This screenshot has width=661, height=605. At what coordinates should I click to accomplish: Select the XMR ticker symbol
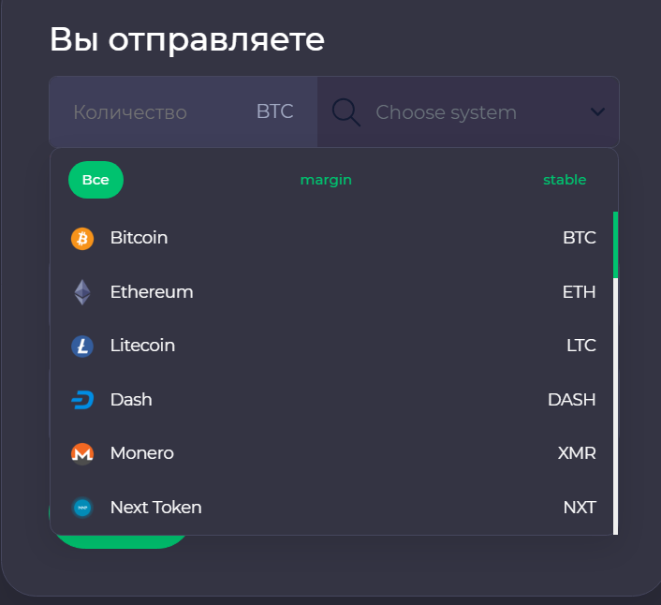[x=577, y=453]
